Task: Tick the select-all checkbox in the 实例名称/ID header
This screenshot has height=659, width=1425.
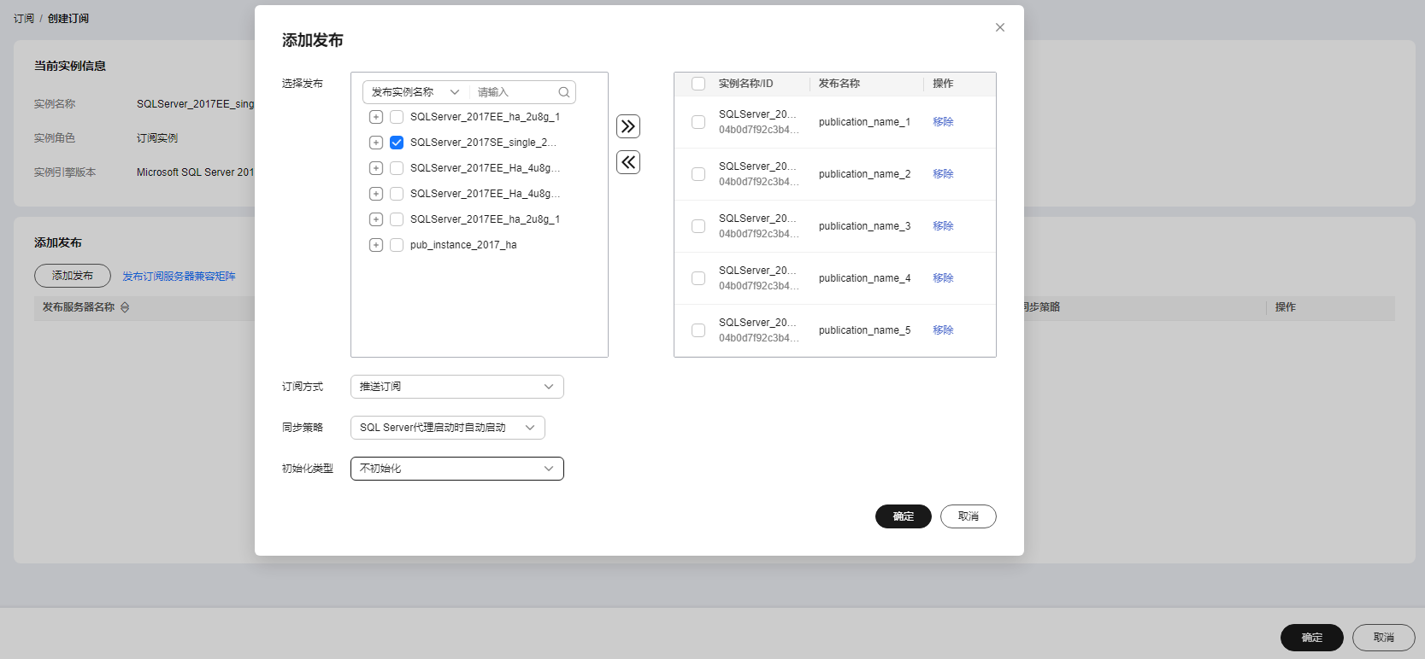Action: point(698,84)
